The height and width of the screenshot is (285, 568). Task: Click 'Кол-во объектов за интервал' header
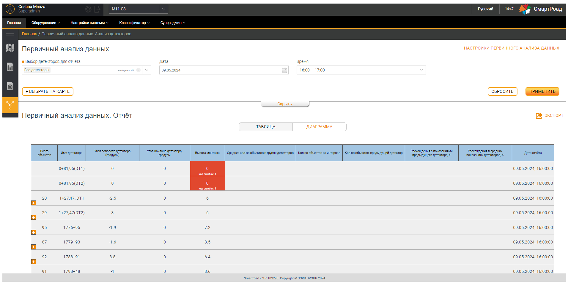[x=319, y=153]
